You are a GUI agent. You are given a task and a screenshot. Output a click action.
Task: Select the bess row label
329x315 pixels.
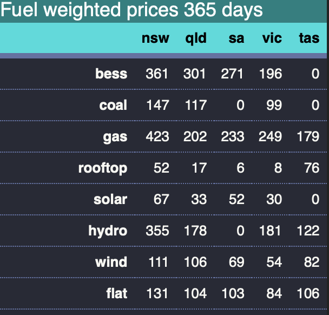[111, 74]
